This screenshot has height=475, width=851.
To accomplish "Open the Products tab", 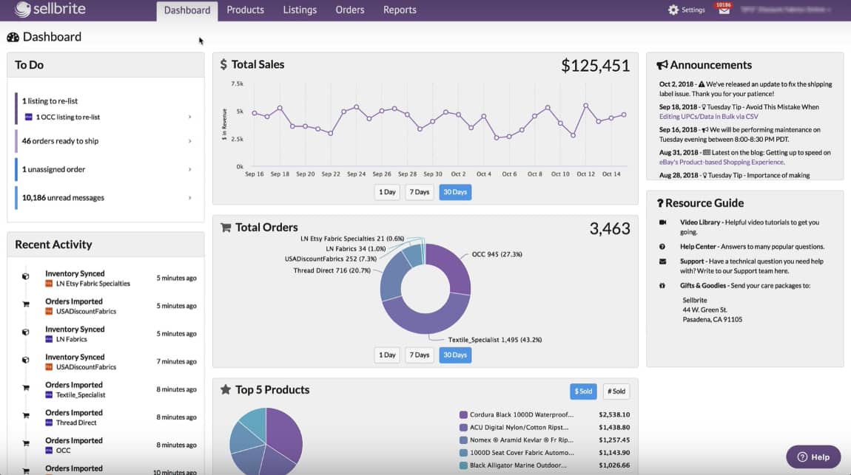I will click(x=246, y=10).
